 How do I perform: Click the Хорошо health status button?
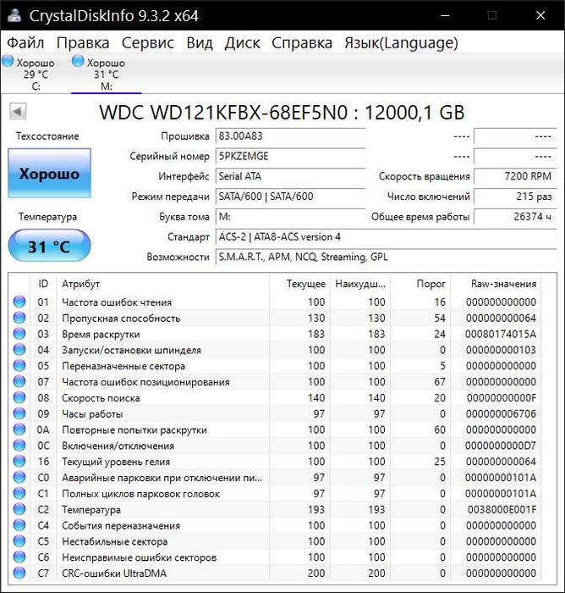[x=49, y=173]
